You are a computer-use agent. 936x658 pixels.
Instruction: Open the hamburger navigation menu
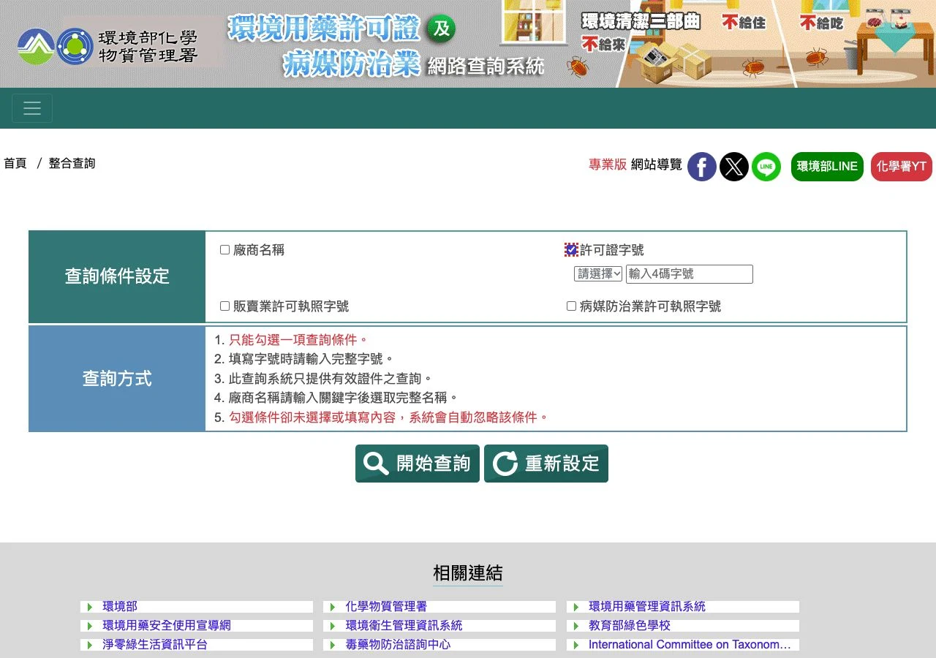coord(32,108)
